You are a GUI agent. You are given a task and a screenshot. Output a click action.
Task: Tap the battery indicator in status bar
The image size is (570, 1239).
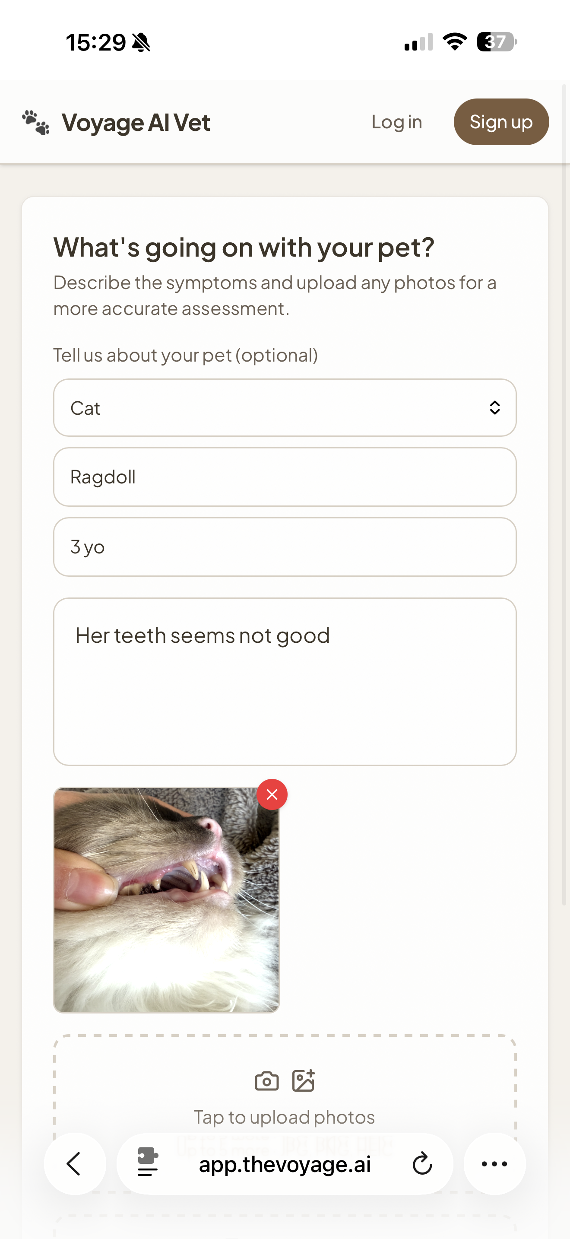coord(497,42)
